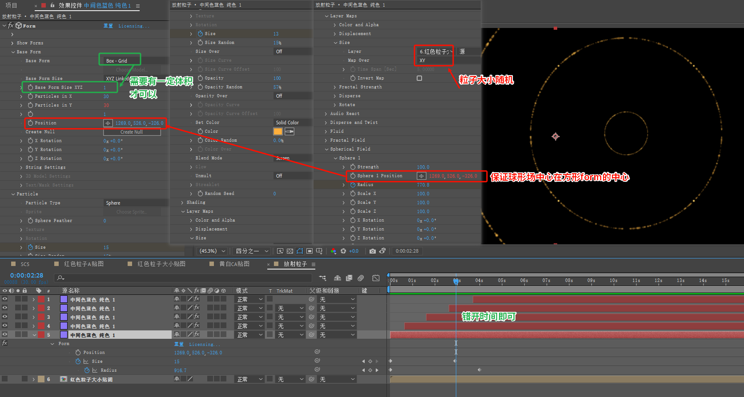Hide layer 3 using its eye icon
744x397 pixels.
click(5, 317)
